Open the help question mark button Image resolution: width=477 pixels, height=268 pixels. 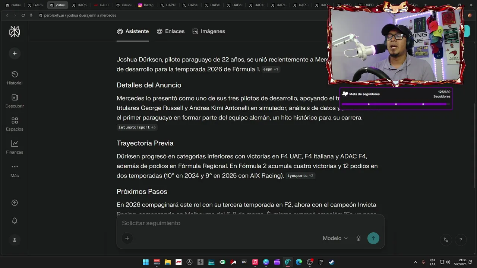pos(461,240)
